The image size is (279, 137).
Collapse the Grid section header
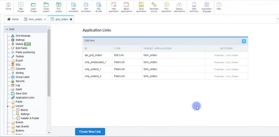(x=7, y=29)
